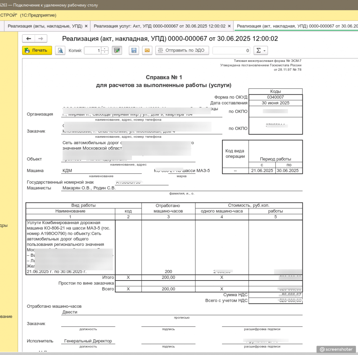Toggle edit mode for the printed form

coord(117,50)
